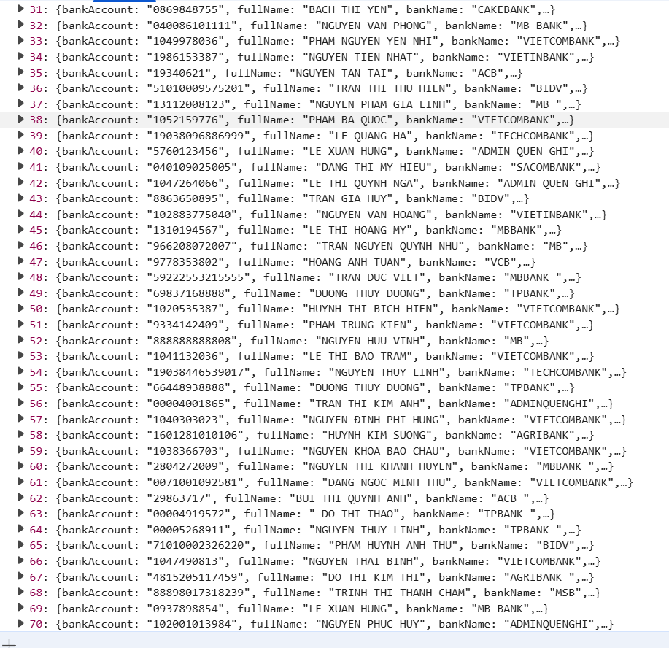Click name "TRAN GIA HUY"

[x=347, y=198]
